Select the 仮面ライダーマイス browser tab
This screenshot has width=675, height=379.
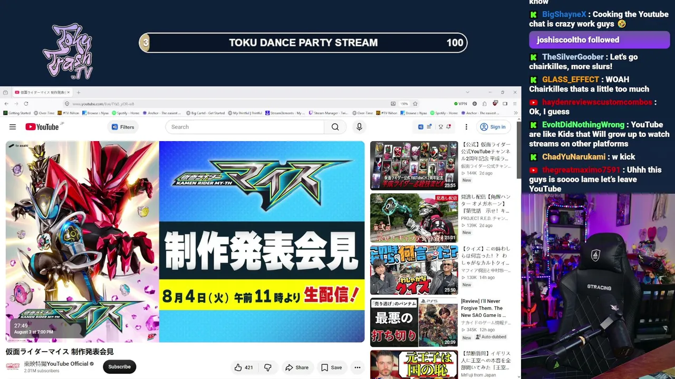click(x=42, y=92)
